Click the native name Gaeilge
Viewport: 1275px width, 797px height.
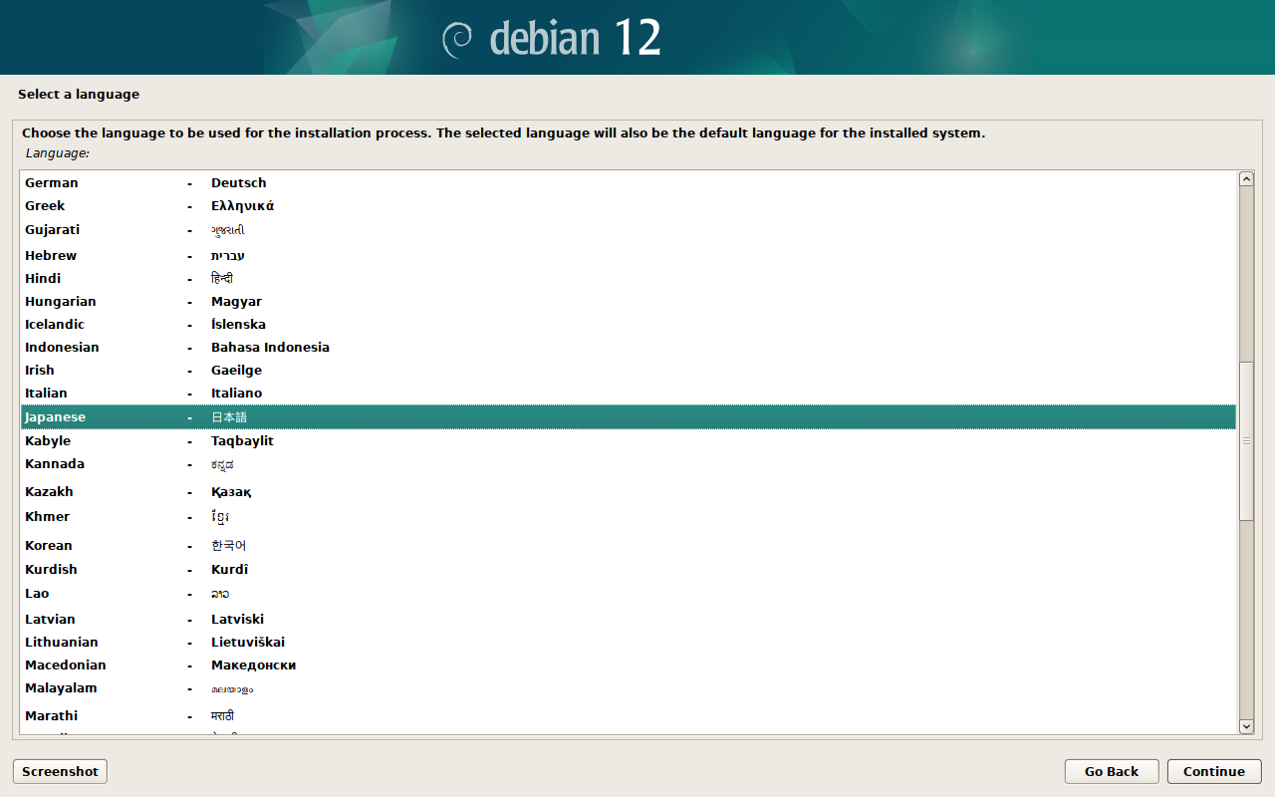[236, 370]
